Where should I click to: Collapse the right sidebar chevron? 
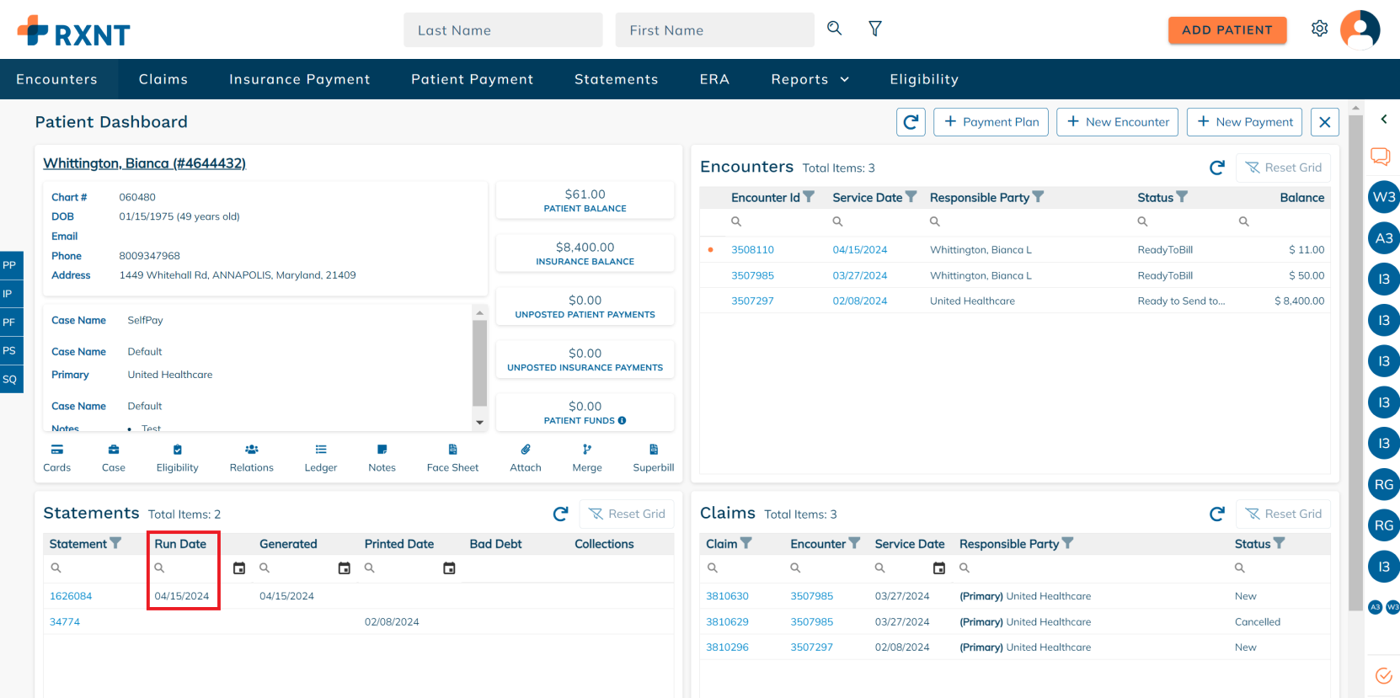click(x=1383, y=120)
